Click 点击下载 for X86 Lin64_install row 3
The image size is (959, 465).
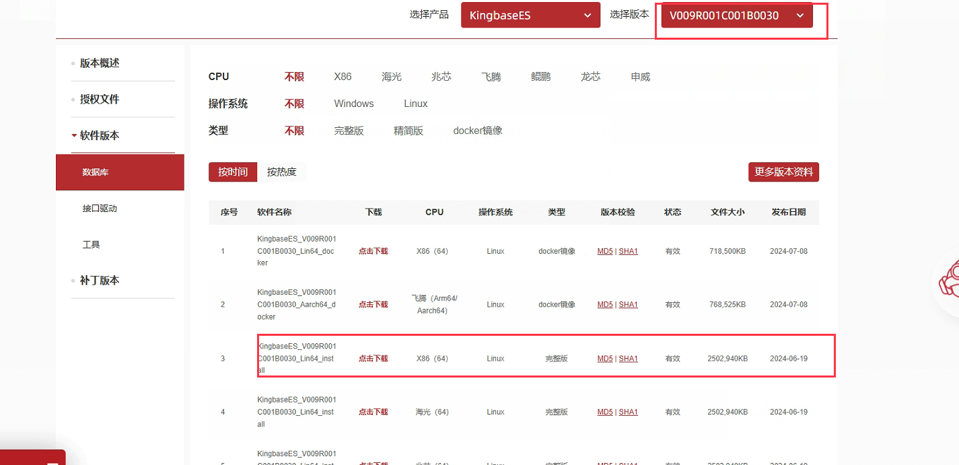(374, 359)
